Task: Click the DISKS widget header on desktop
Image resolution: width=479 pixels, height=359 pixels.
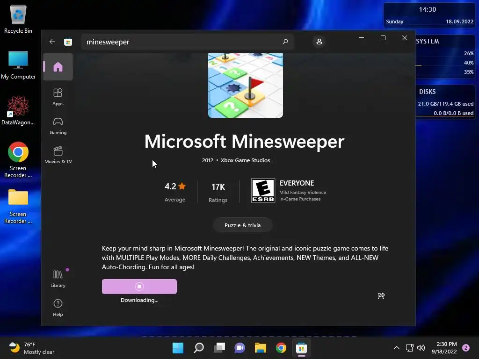Action: (427, 92)
